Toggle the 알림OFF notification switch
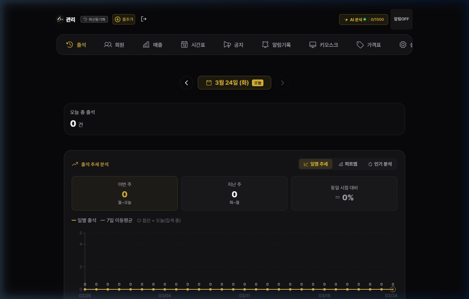Image resolution: width=469 pixels, height=299 pixels. click(401, 19)
